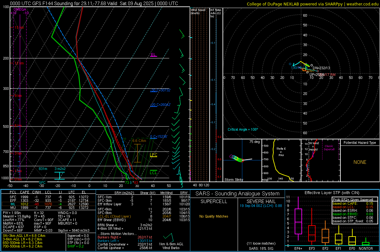Click 'SigSvr = 5640 m3/s3'

pos(74,230)
